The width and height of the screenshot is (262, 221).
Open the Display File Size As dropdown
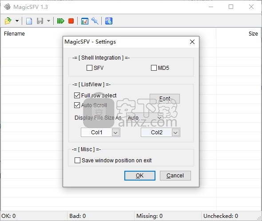pos(144,117)
